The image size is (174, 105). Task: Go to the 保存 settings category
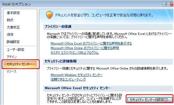pyautogui.click(x=10, y=35)
